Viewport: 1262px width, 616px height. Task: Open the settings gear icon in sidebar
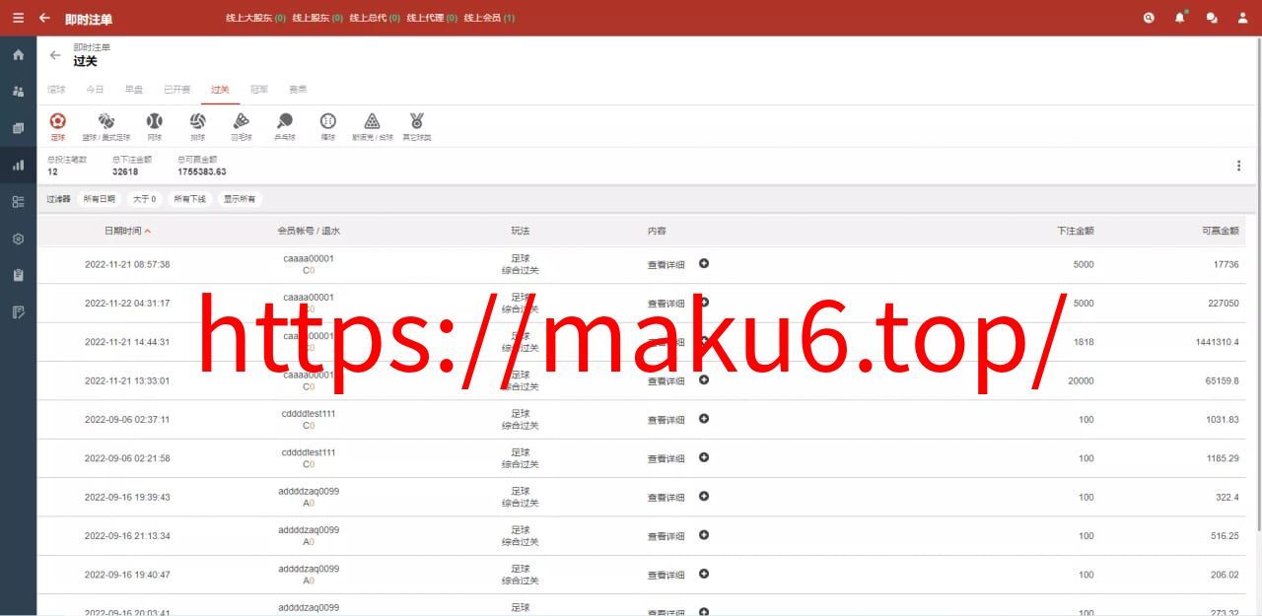[x=18, y=239]
